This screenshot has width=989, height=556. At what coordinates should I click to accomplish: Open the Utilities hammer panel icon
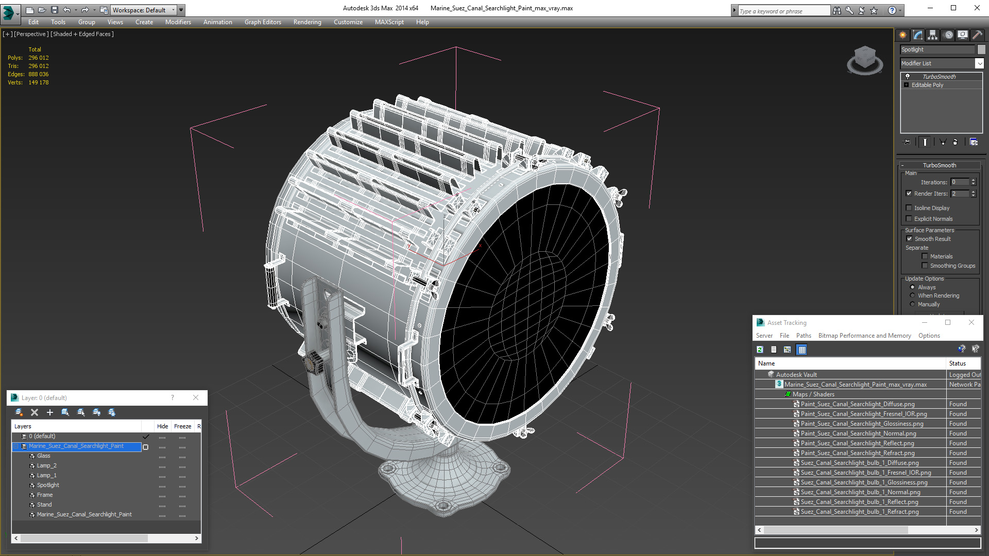point(977,35)
